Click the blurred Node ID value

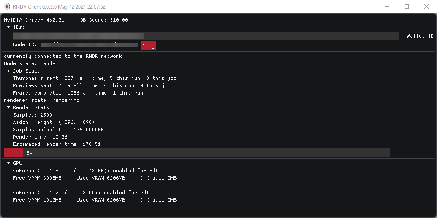89,44
